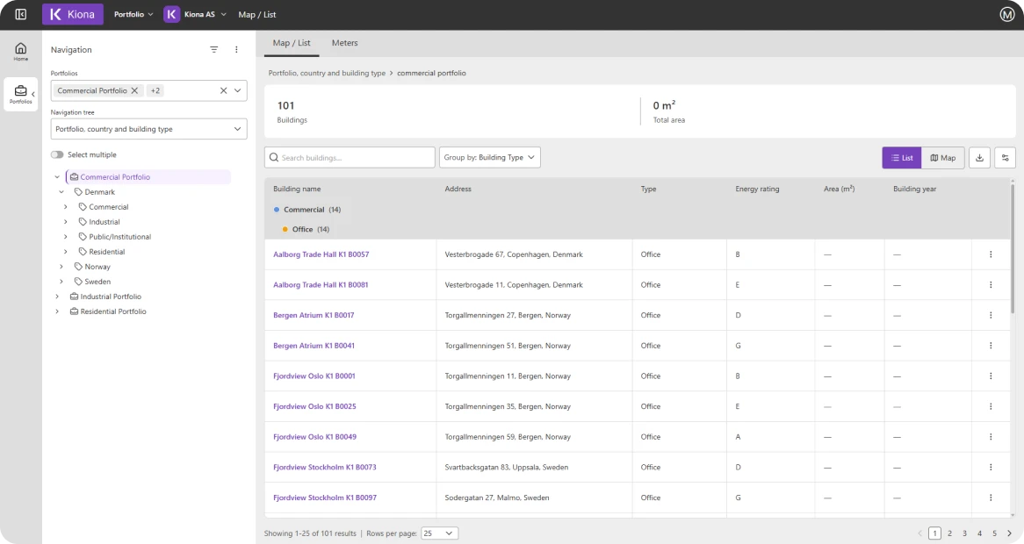Toggle the Select multiple switch
This screenshot has width=1024, height=544.
[x=57, y=154]
